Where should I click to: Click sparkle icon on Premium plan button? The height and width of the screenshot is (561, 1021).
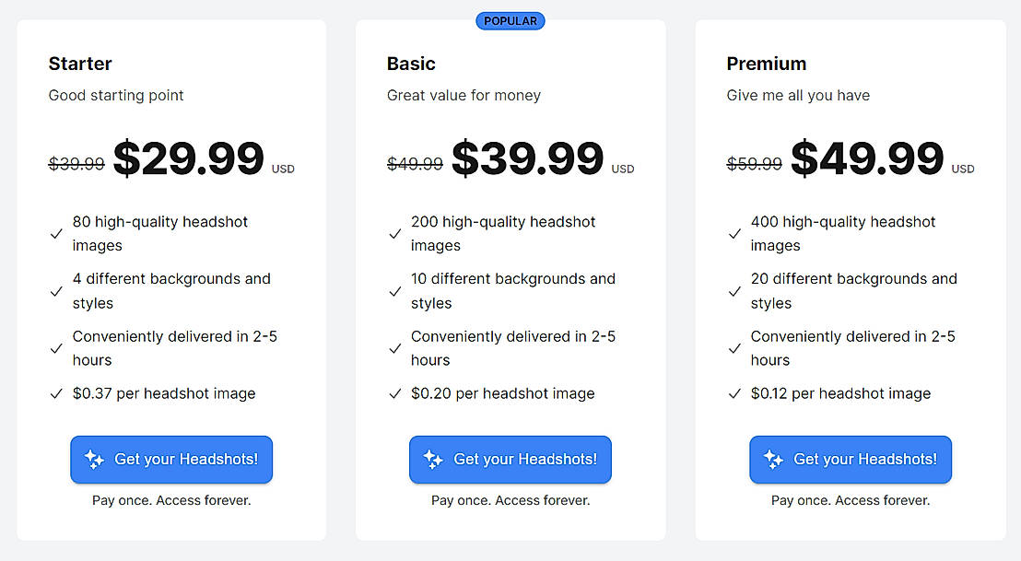pos(773,460)
